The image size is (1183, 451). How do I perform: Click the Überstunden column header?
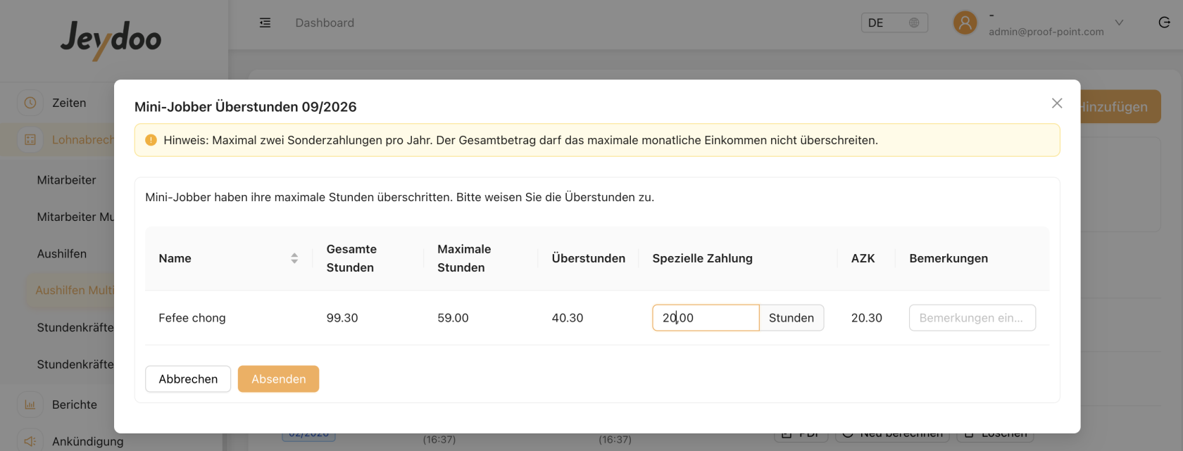588,258
